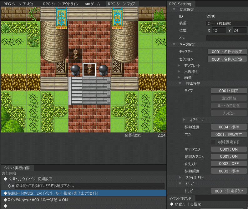Click the right blue banner on the tower
248x209 pixels.
117,18
